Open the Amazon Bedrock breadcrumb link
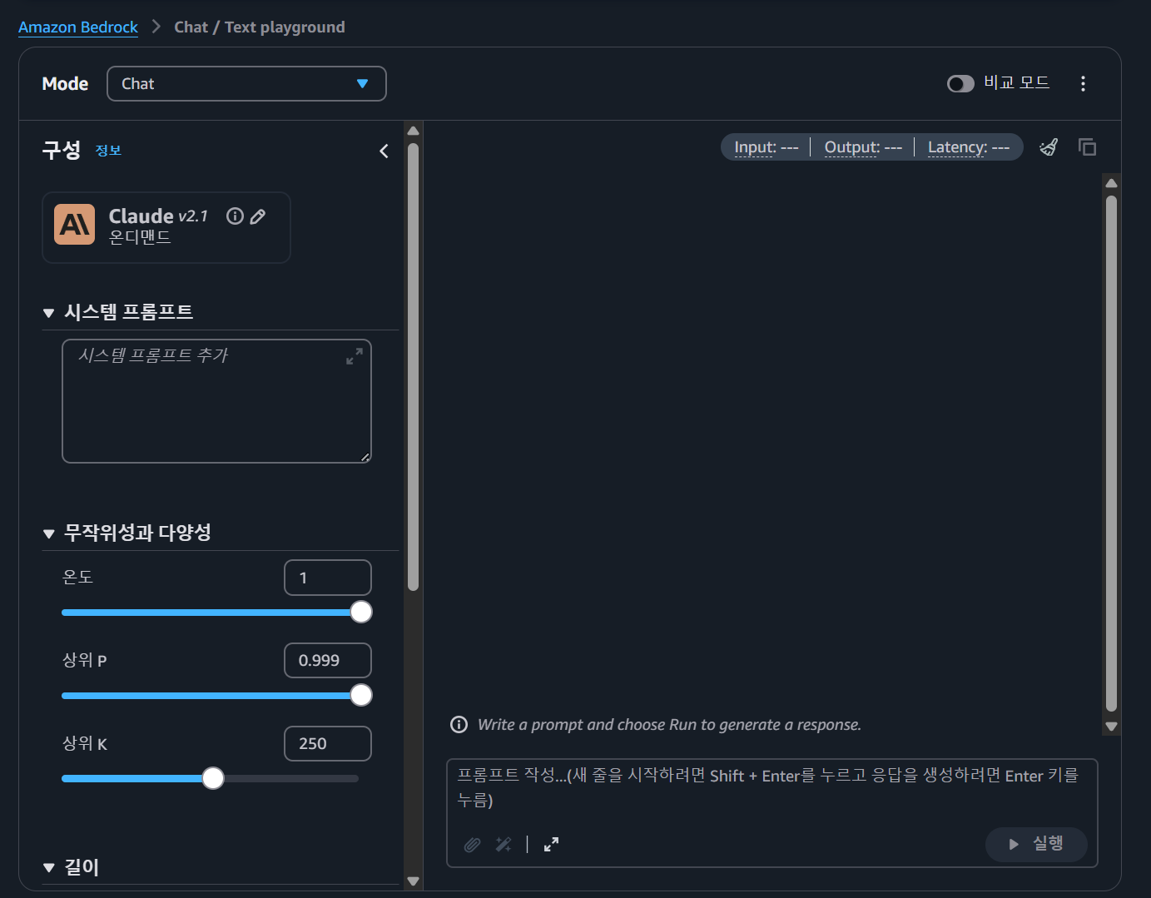 click(78, 27)
